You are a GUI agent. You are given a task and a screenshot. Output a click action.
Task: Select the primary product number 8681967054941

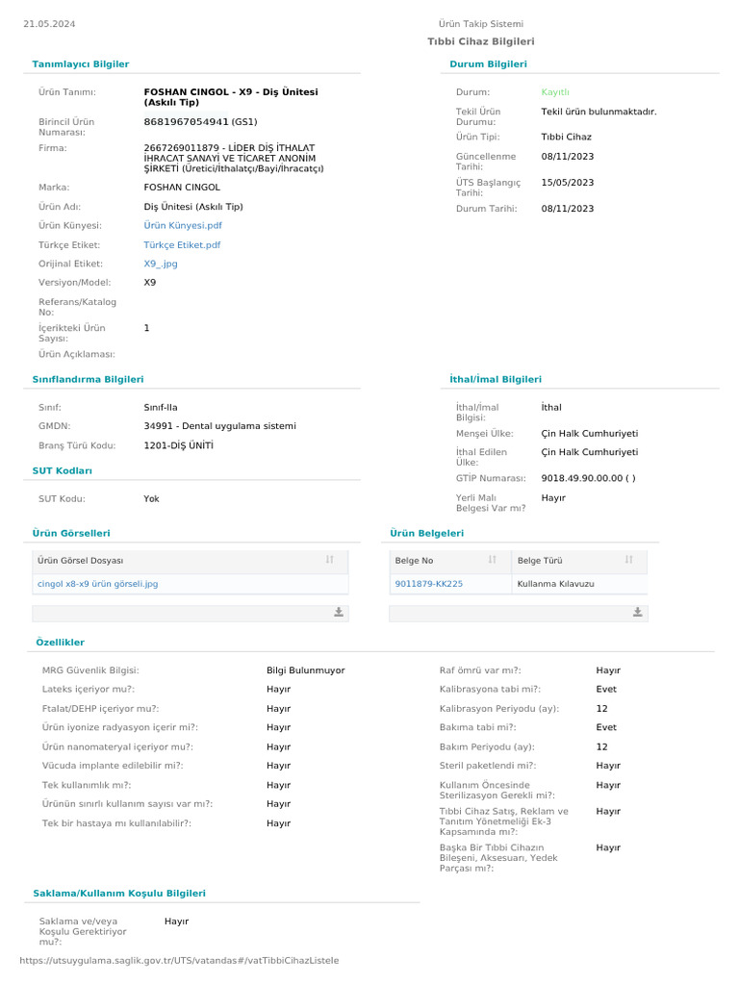(x=186, y=122)
